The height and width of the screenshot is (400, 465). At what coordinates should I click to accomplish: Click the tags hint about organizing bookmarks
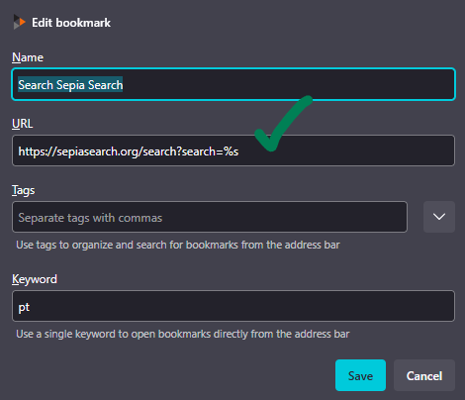[x=178, y=245]
